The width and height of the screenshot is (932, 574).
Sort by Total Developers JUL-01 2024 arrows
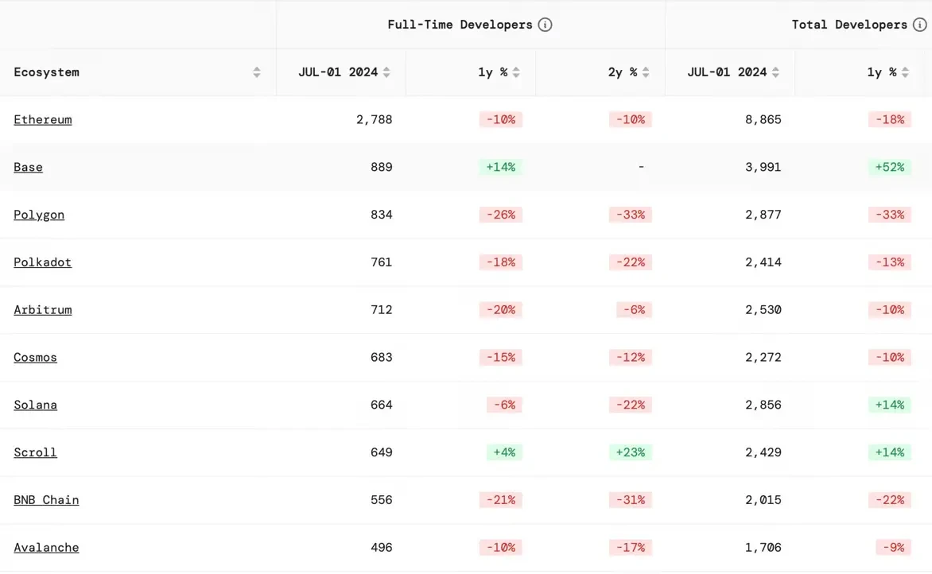pyautogui.click(x=775, y=72)
